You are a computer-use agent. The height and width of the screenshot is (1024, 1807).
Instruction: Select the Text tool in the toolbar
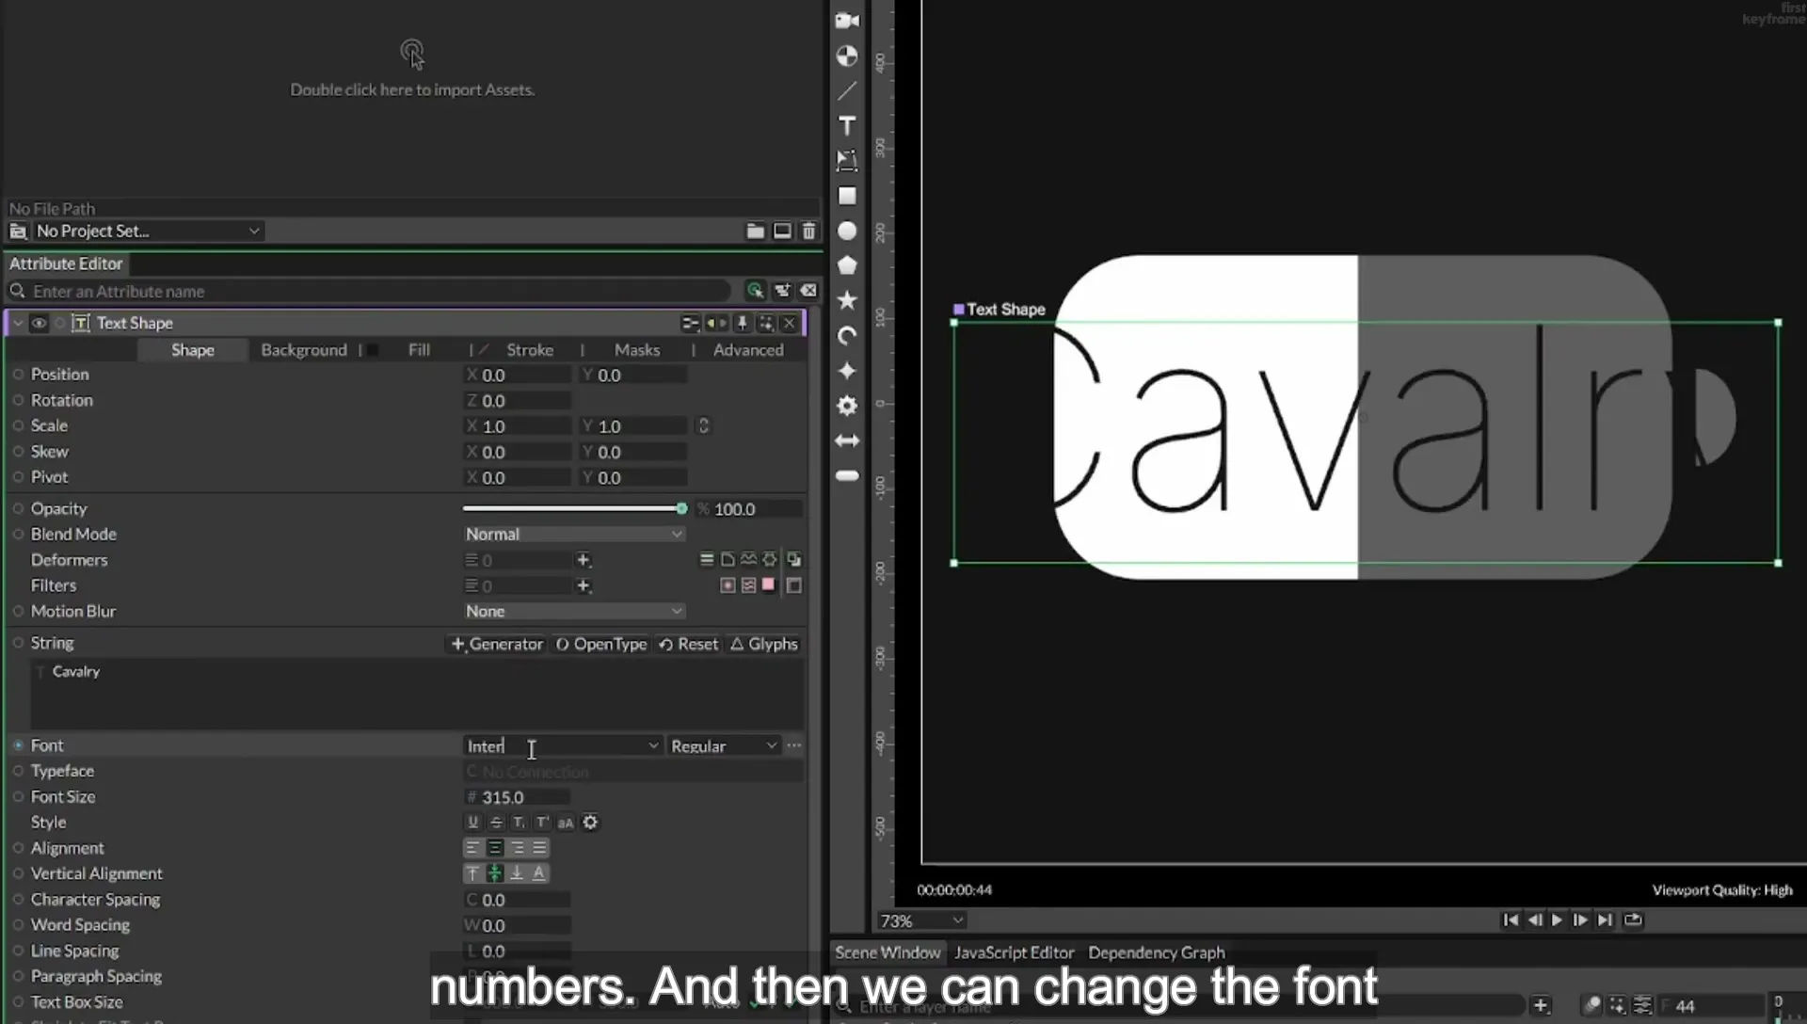click(847, 126)
